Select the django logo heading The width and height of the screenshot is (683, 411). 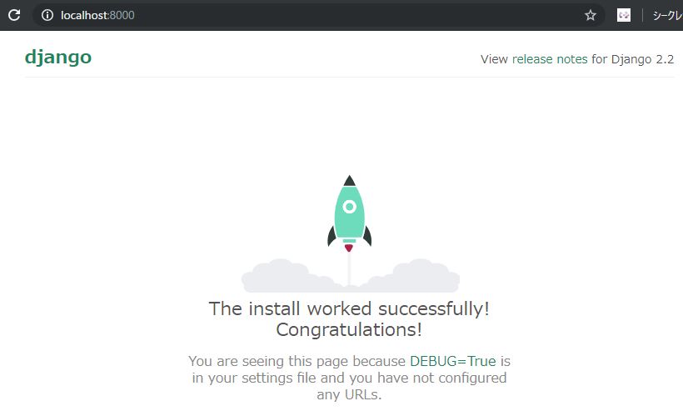coord(58,58)
